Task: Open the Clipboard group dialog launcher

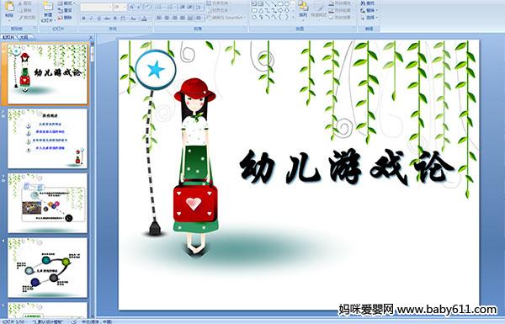Action: pos(35,29)
